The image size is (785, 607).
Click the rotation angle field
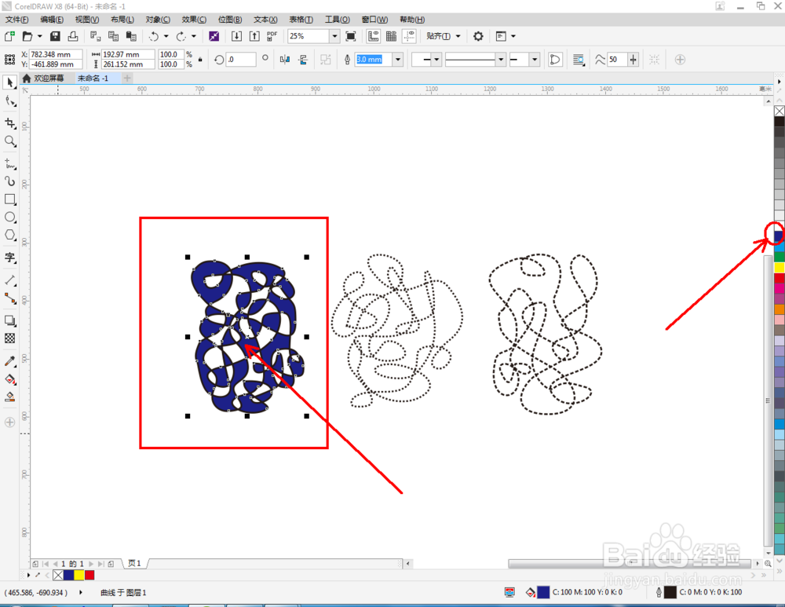click(x=241, y=60)
